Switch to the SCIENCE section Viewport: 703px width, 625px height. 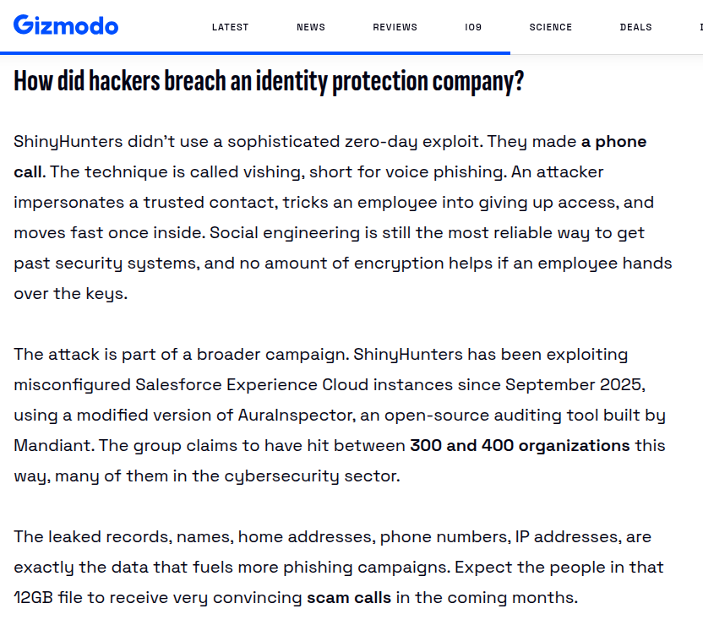551,27
